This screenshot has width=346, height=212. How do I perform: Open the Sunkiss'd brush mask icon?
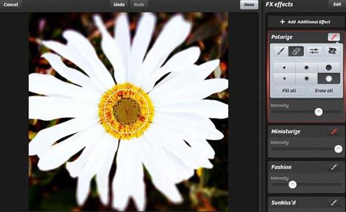[x=334, y=203]
